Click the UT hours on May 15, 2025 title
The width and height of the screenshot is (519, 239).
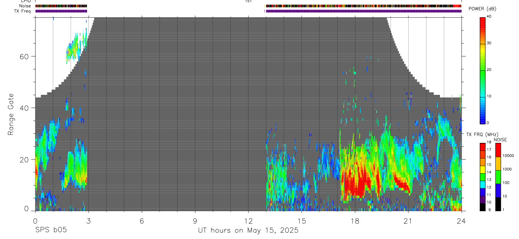tap(248, 231)
